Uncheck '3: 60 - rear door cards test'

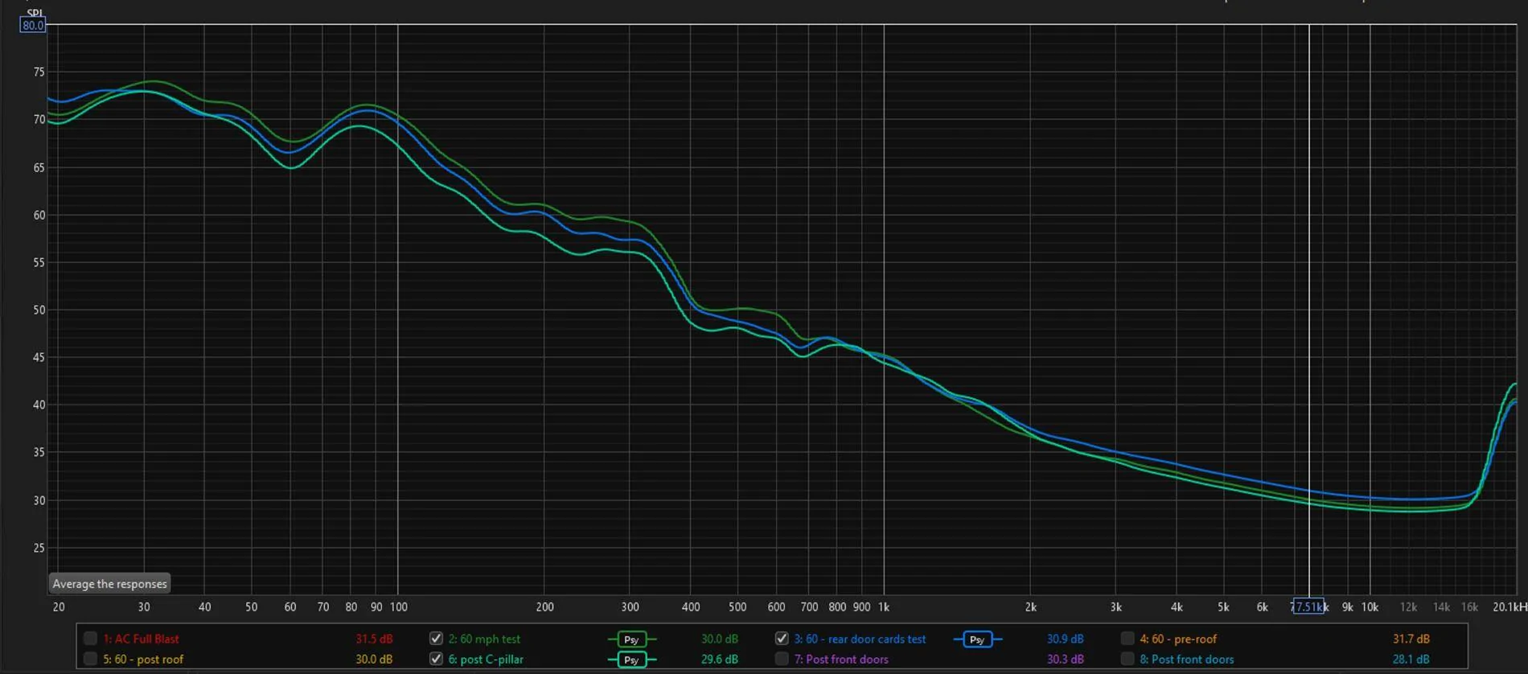tap(782, 639)
